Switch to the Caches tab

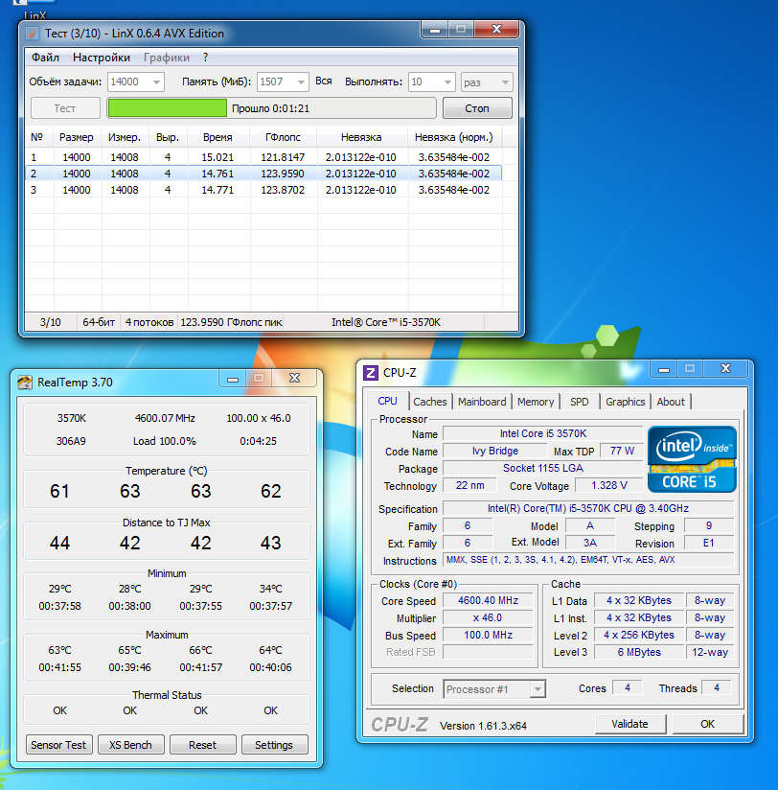pos(430,402)
